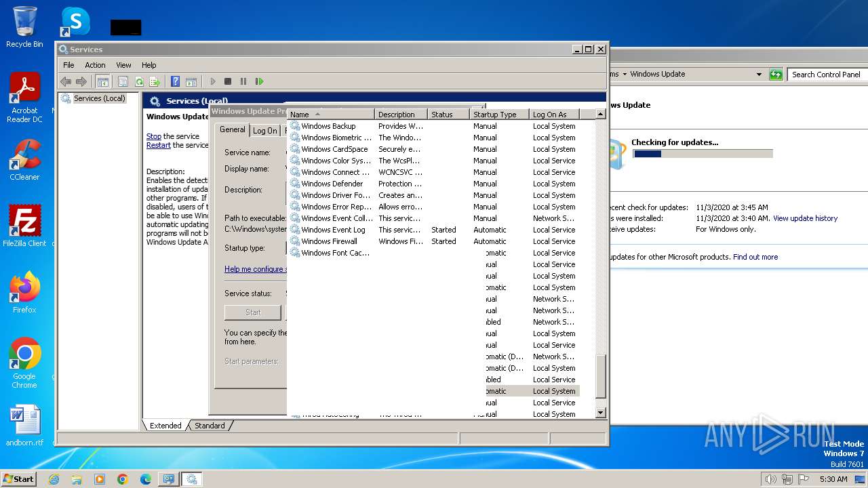
Task: Click the Stop the service link
Action: [154, 136]
